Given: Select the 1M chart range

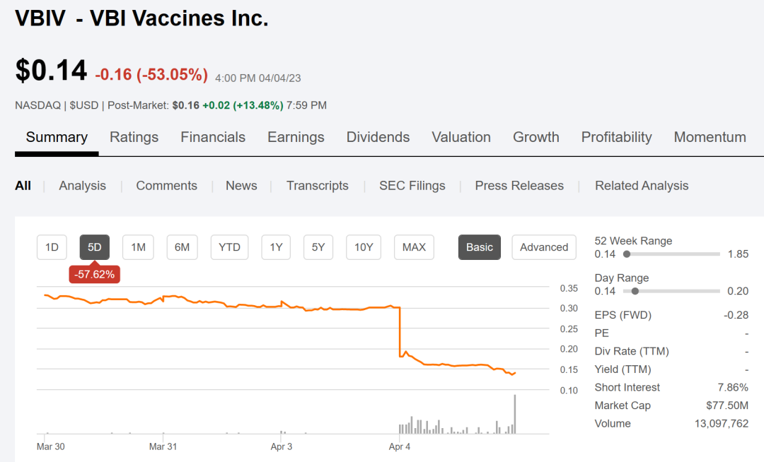Looking at the screenshot, I should pyautogui.click(x=138, y=247).
